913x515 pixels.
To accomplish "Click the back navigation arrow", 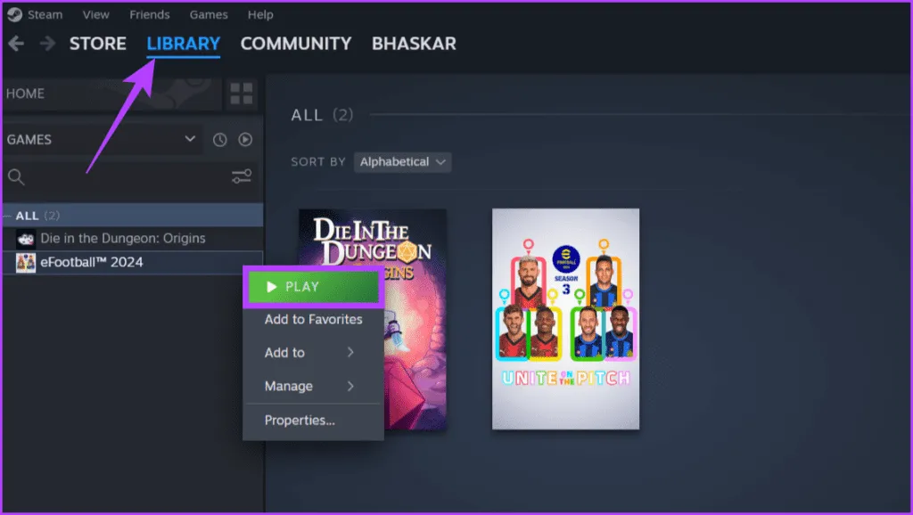I will point(18,44).
